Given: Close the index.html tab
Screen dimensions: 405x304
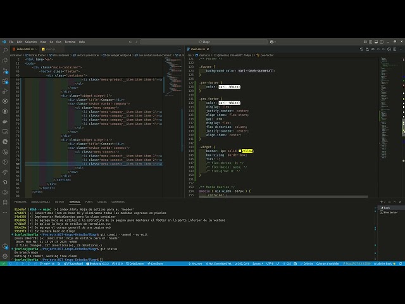Looking at the screenshot, I should coord(36,49).
